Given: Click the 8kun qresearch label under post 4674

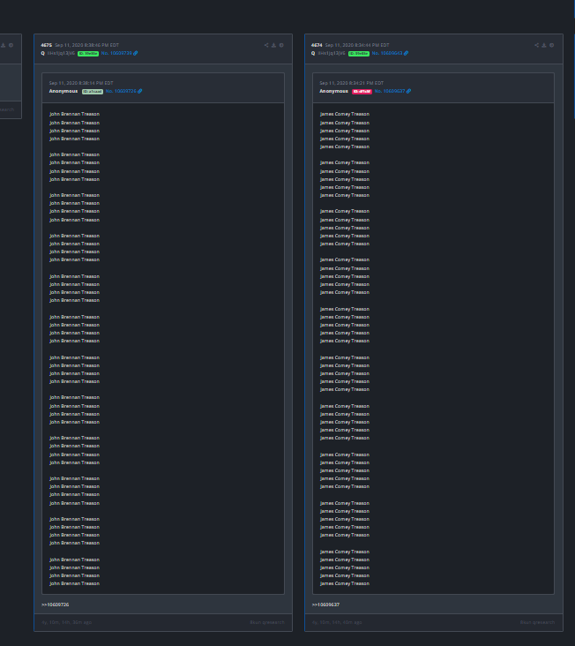Looking at the screenshot, I should 537,622.
